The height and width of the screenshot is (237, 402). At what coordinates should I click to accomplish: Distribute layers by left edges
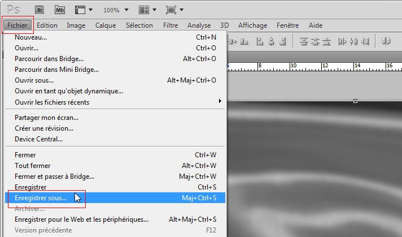(x=342, y=41)
